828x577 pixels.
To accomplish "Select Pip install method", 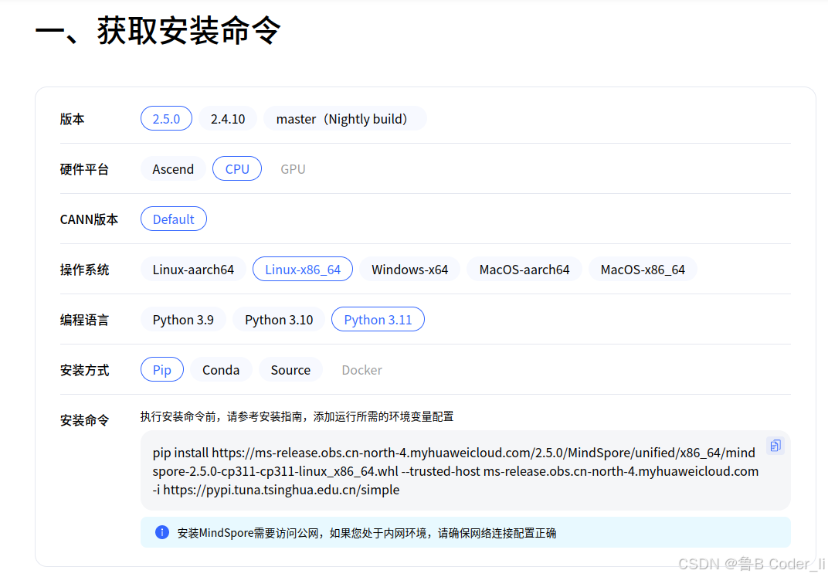I will 162,369.
